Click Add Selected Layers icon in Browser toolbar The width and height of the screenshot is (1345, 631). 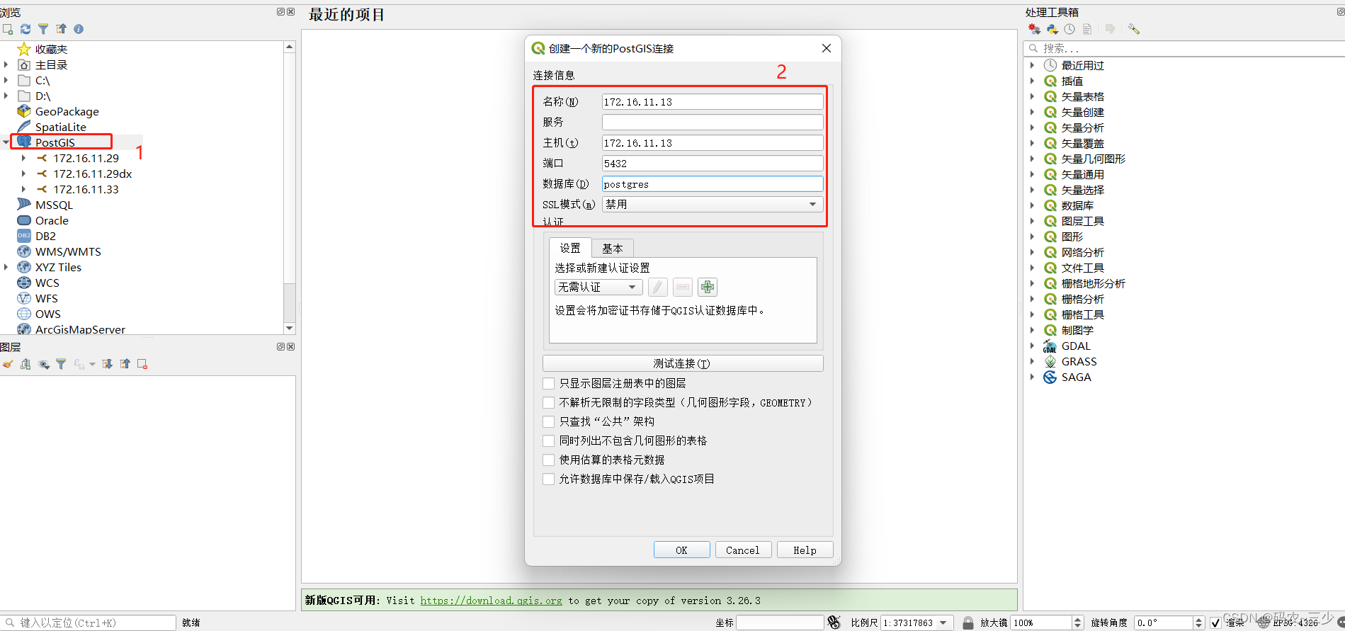tap(8, 29)
